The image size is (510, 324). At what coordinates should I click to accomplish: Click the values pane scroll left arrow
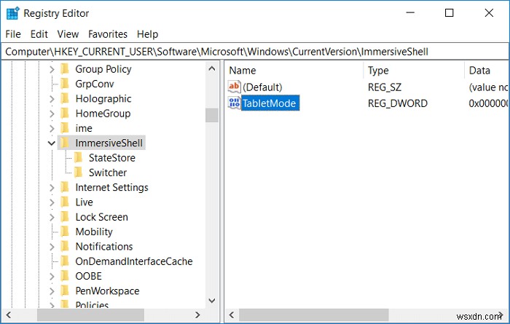tap(232, 315)
